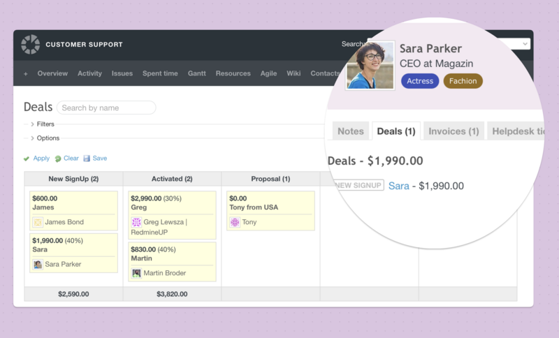The image size is (559, 338).
Task: Click the Search by name field
Action: [106, 108]
